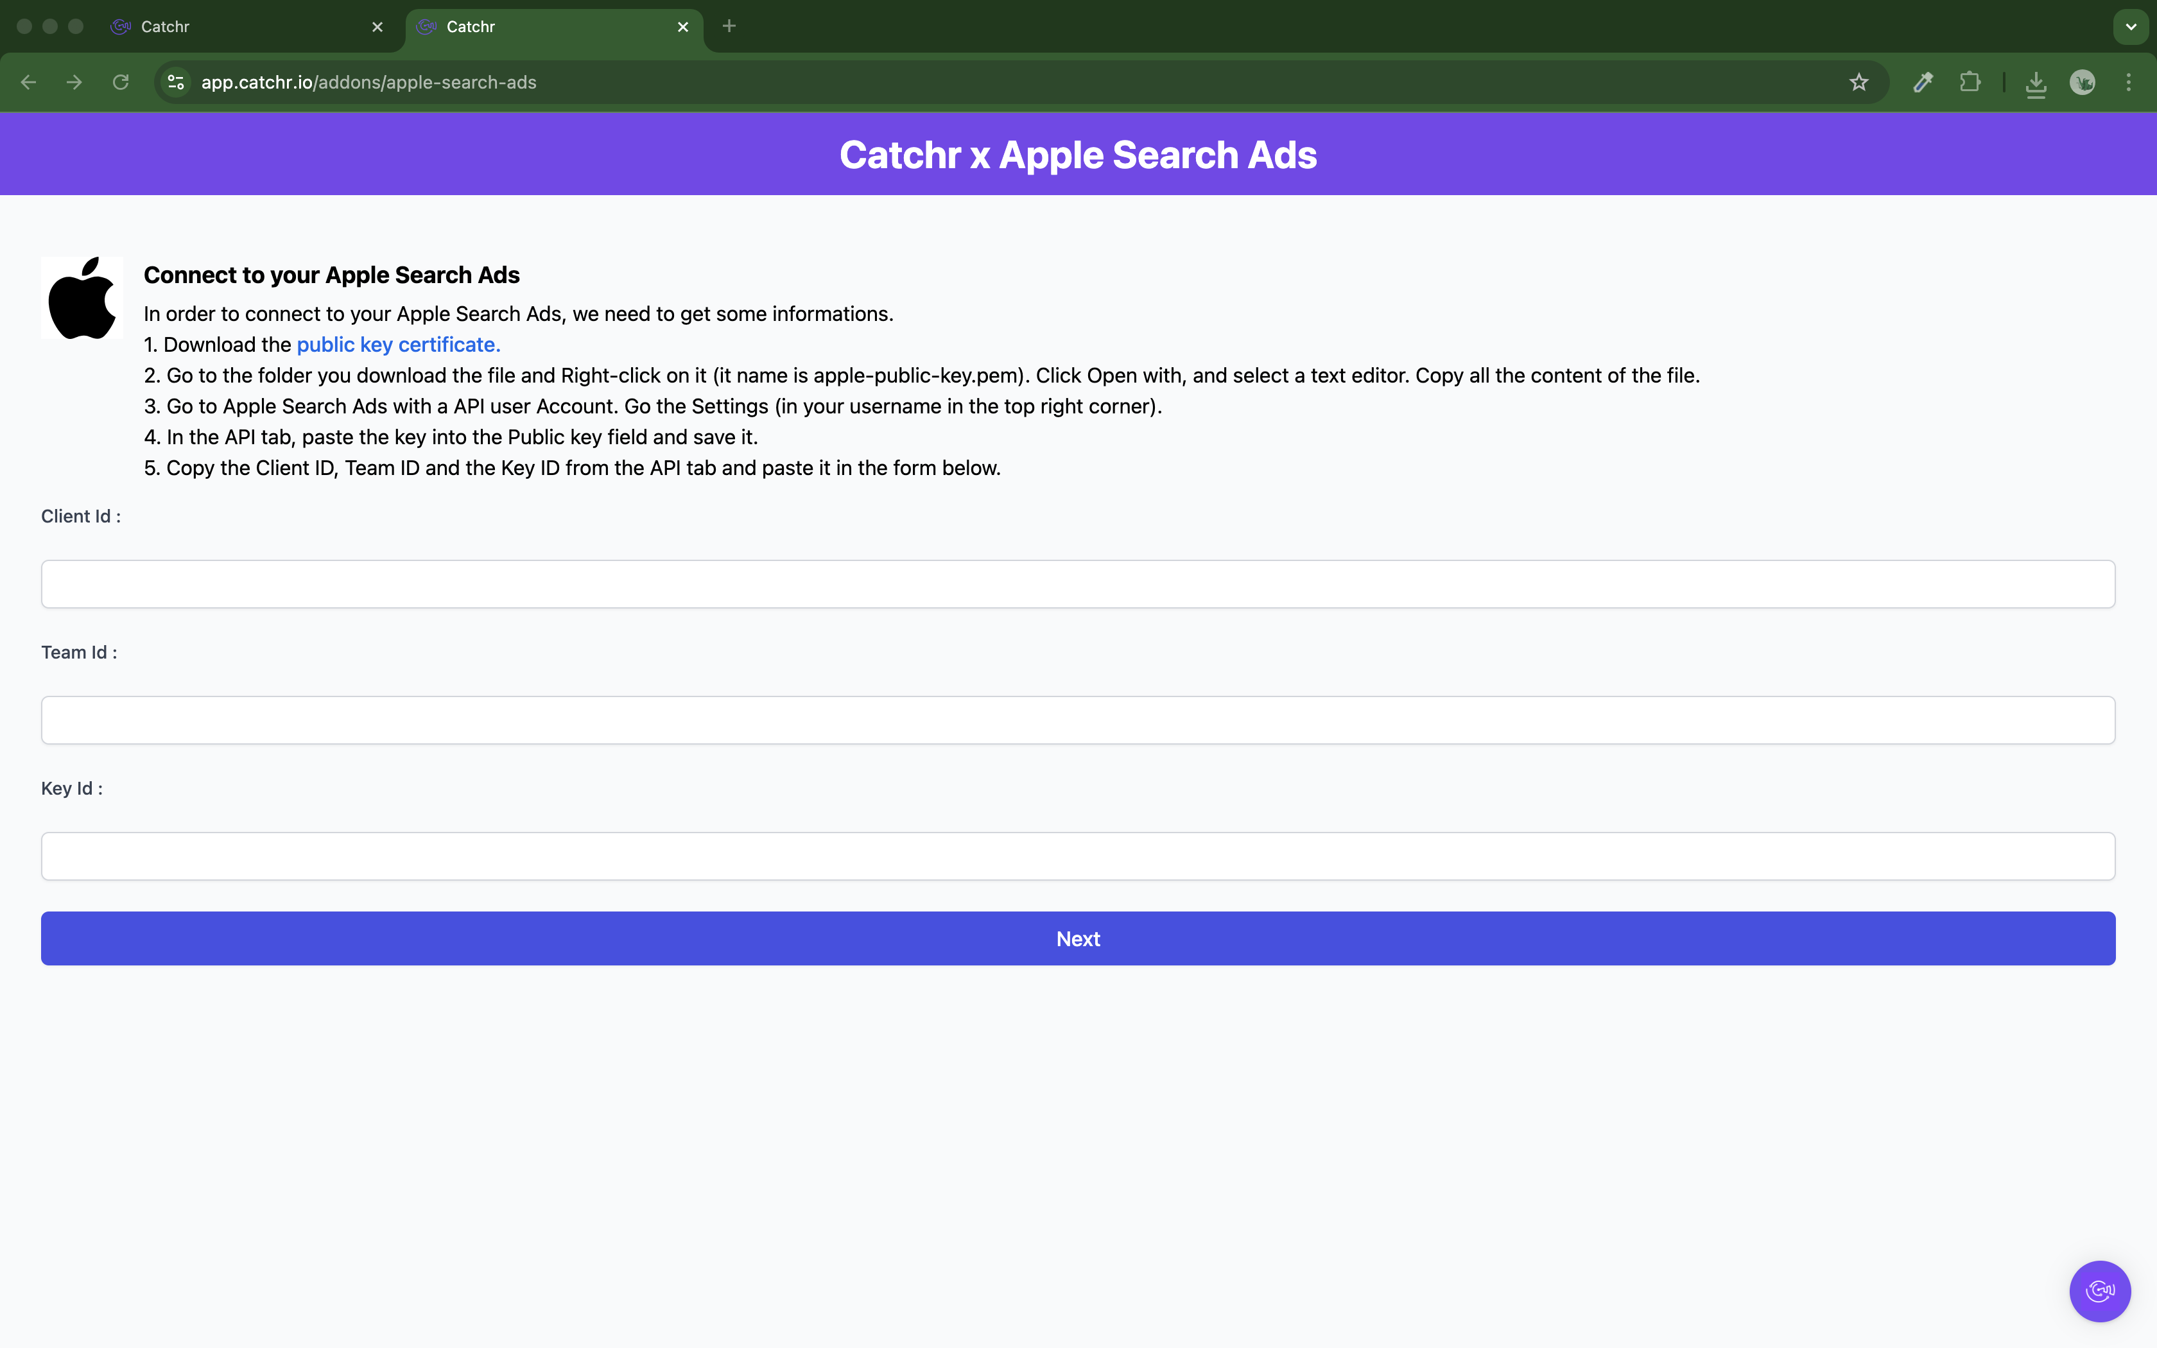
Task: Focus the Key Id input field
Action: tap(1078, 856)
